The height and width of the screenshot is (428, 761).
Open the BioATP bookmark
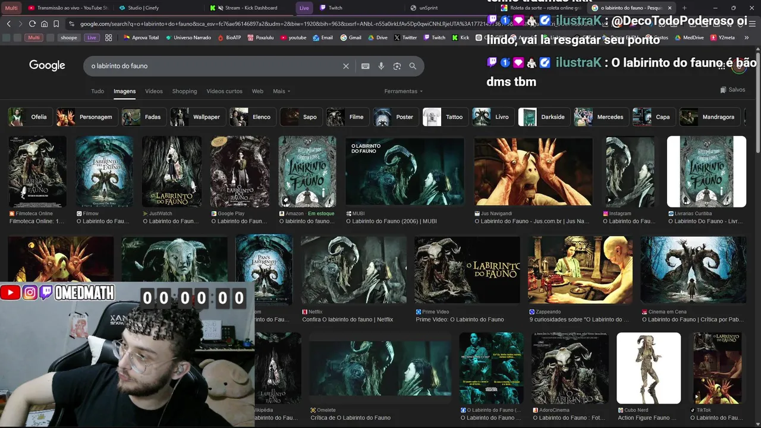pyautogui.click(x=229, y=37)
